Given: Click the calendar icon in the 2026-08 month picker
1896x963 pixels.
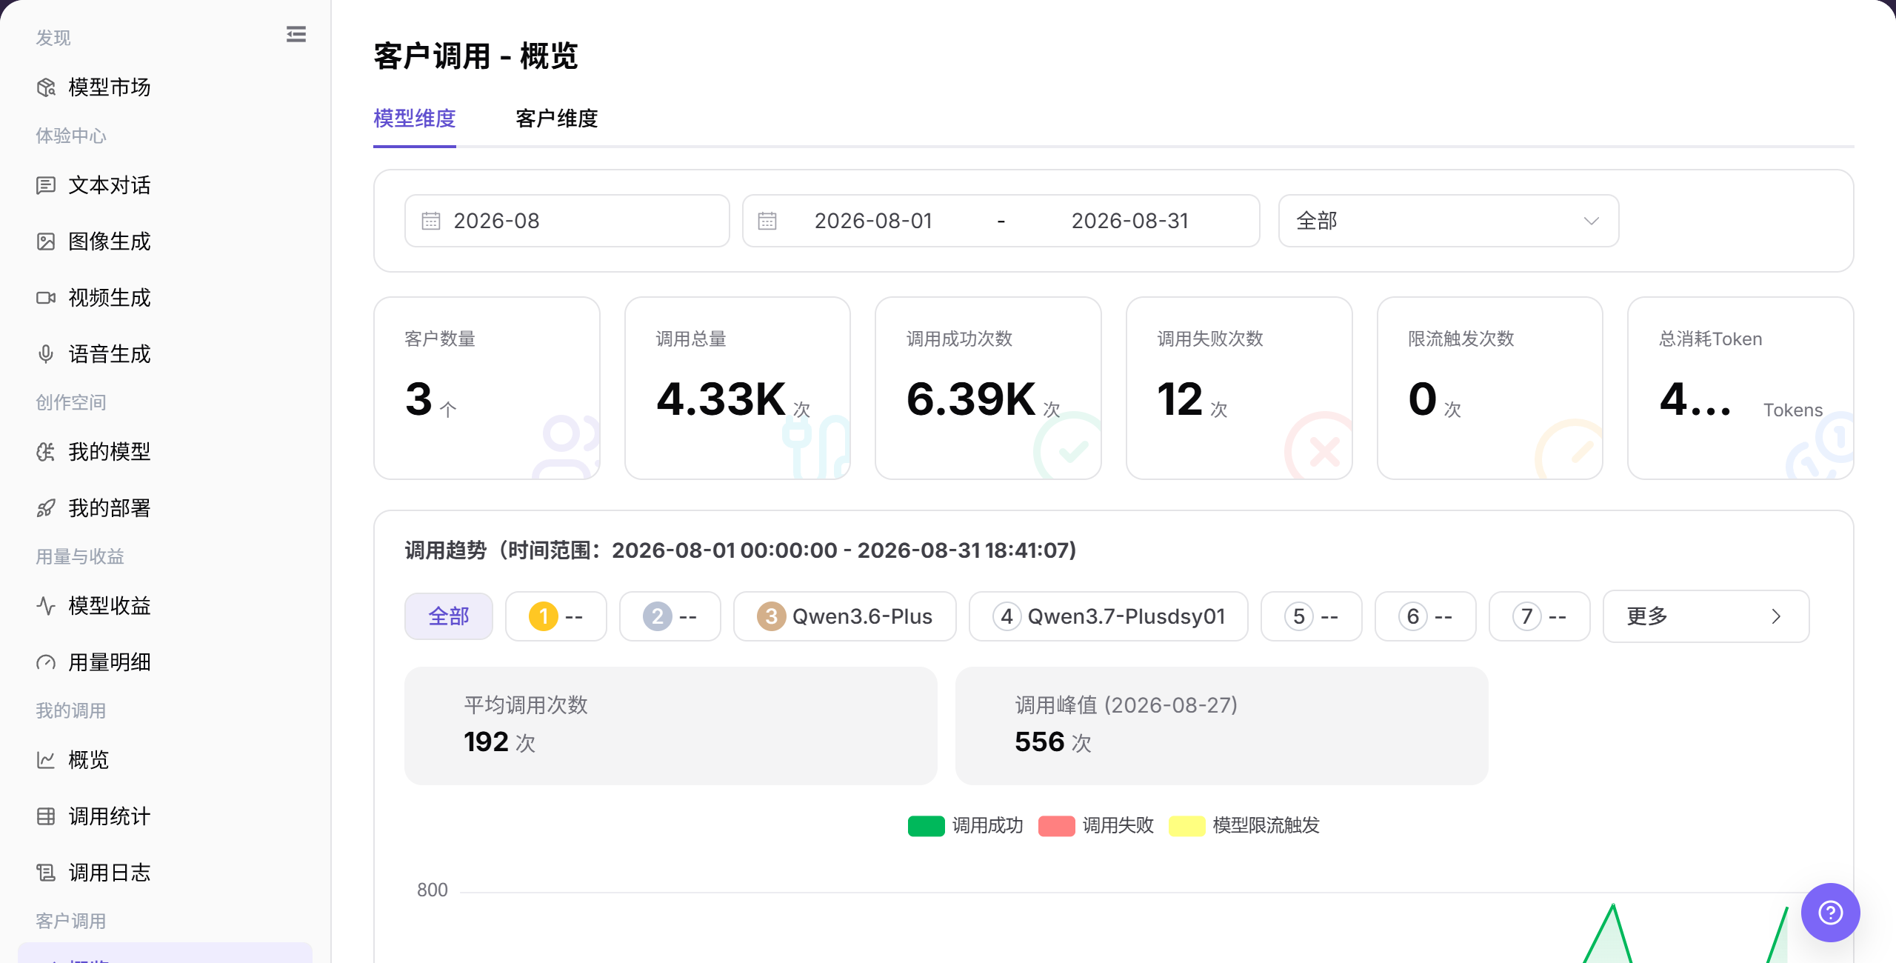Looking at the screenshot, I should [x=431, y=221].
